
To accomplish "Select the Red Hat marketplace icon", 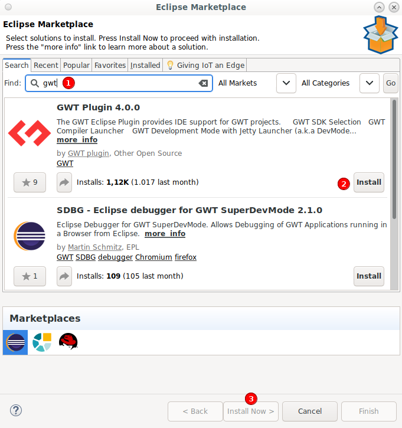I will pyautogui.click(x=68, y=341).
